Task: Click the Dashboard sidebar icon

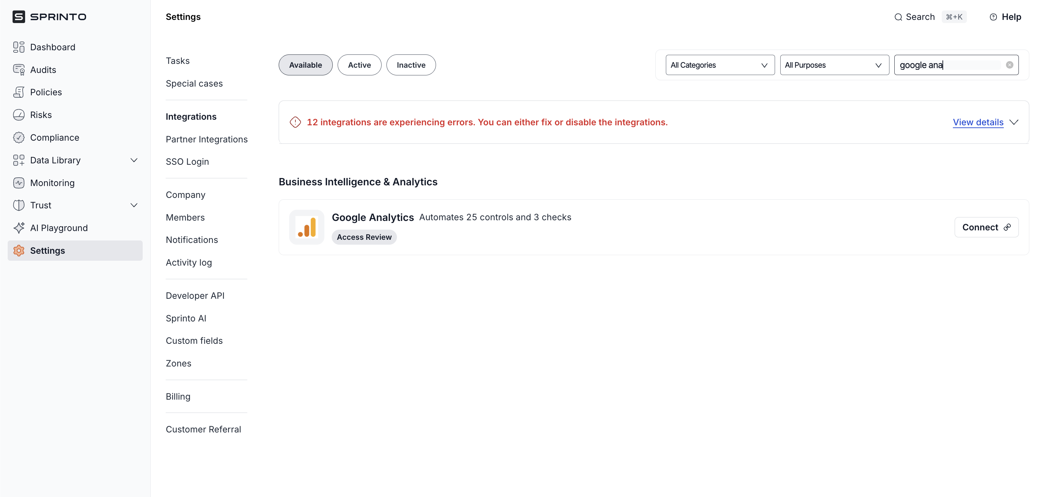Action: click(x=19, y=47)
